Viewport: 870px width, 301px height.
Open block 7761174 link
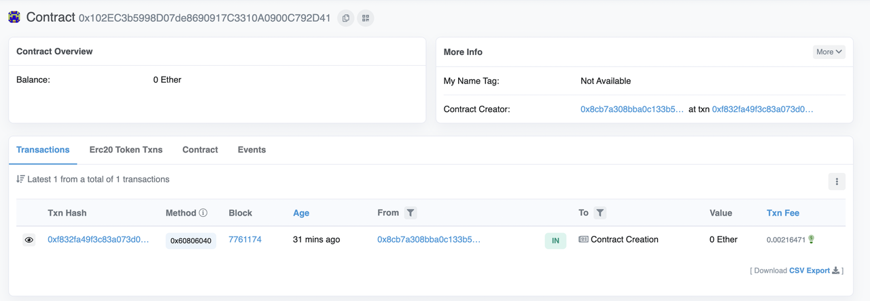pyautogui.click(x=245, y=239)
